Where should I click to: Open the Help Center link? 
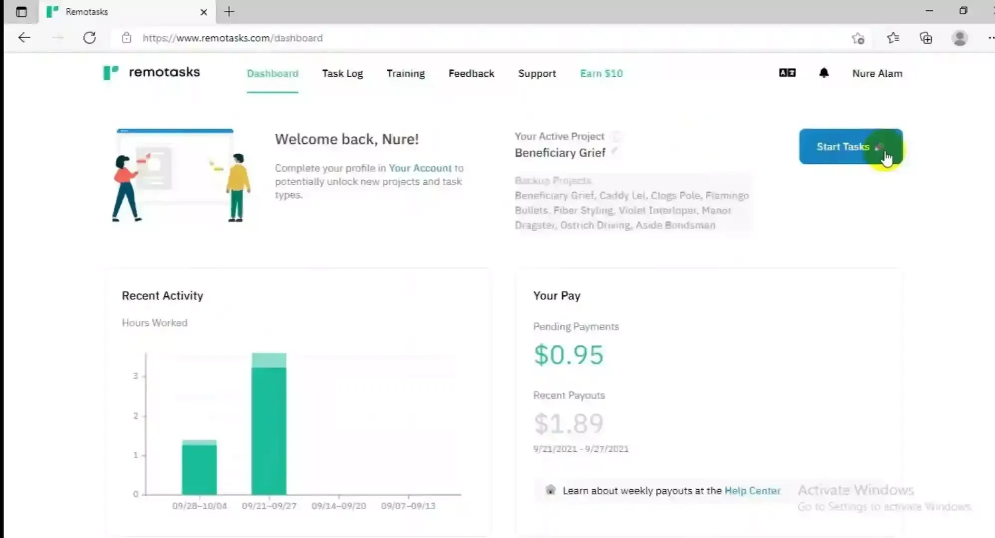752,491
